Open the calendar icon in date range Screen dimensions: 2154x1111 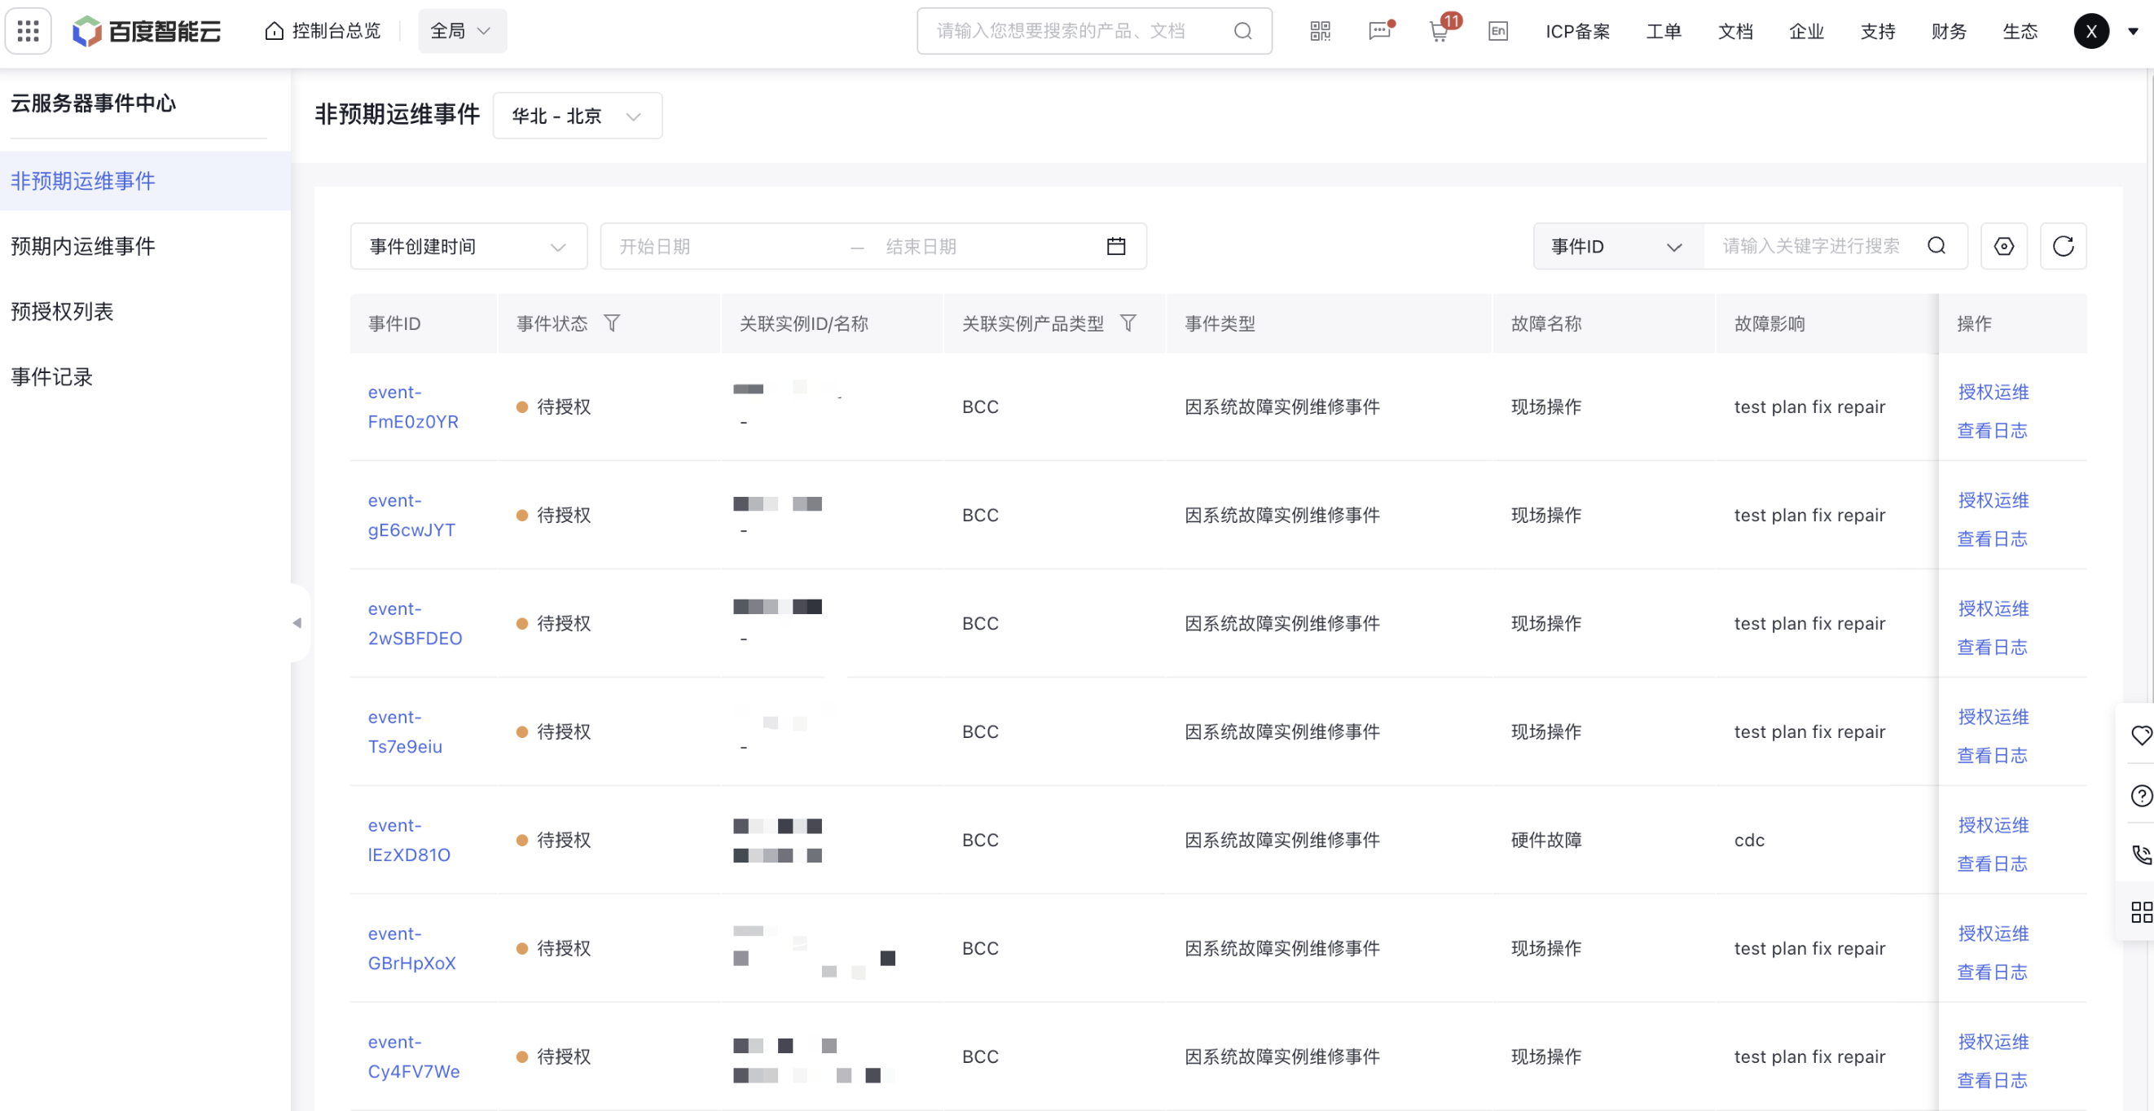[x=1115, y=246]
